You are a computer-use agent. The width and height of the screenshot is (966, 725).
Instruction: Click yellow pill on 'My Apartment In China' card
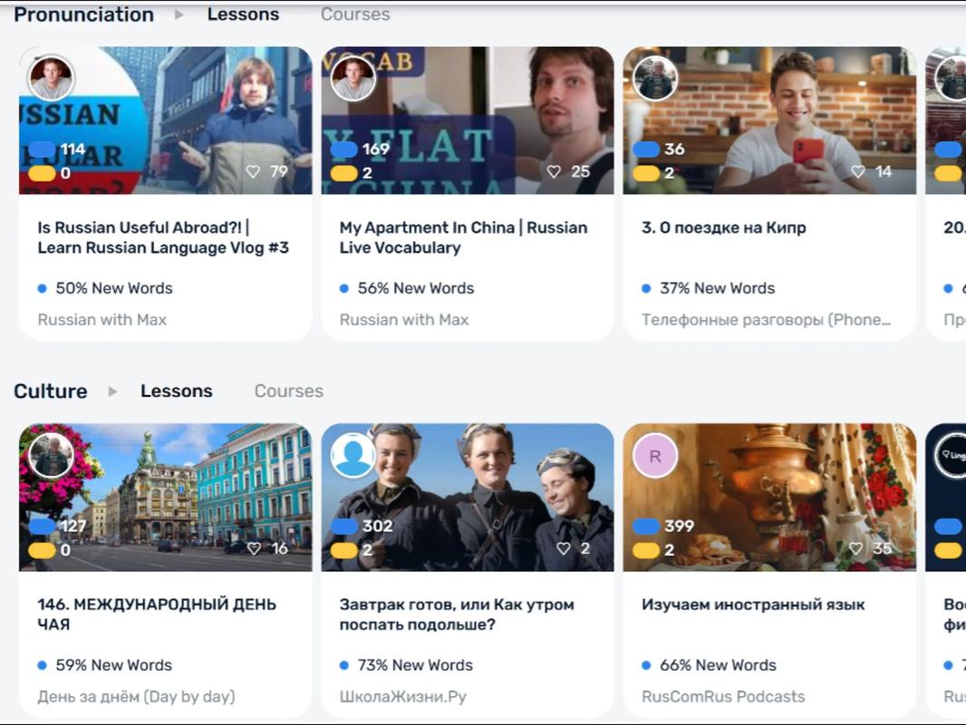(343, 173)
